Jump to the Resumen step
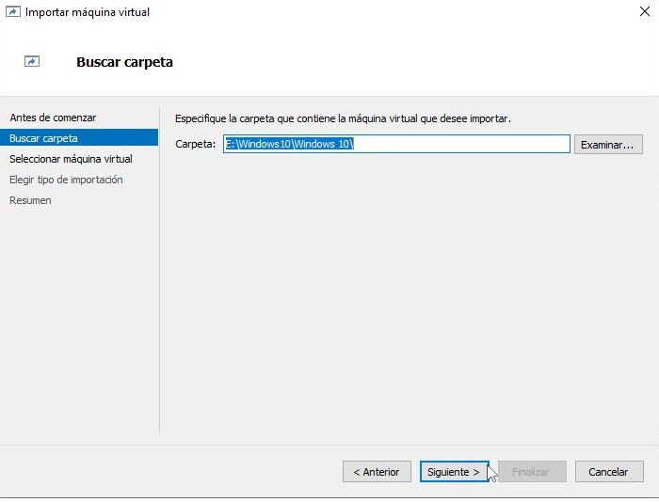 coord(30,200)
